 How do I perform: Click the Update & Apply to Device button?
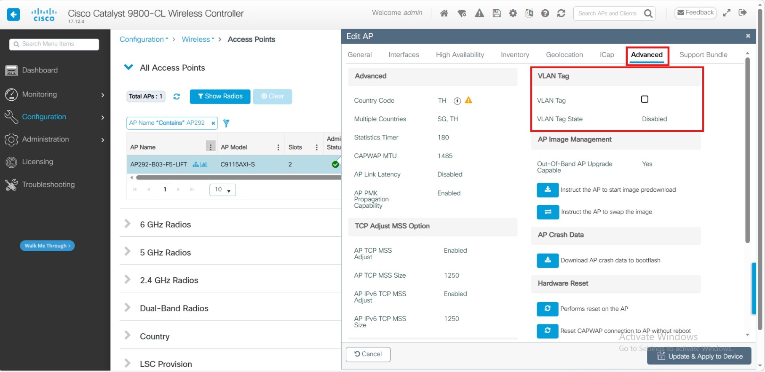(x=699, y=356)
